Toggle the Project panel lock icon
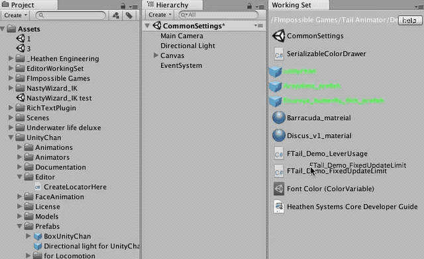 [123, 6]
